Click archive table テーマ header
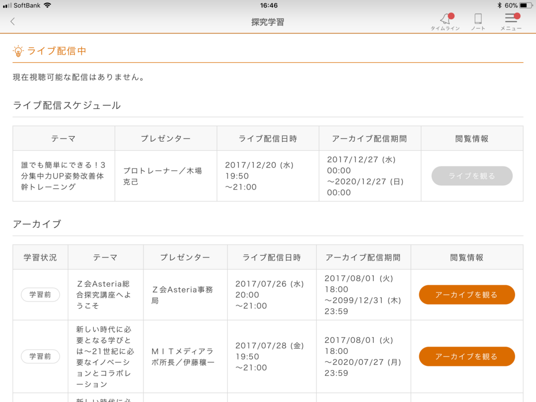This screenshot has height=402, width=536. 105,258
